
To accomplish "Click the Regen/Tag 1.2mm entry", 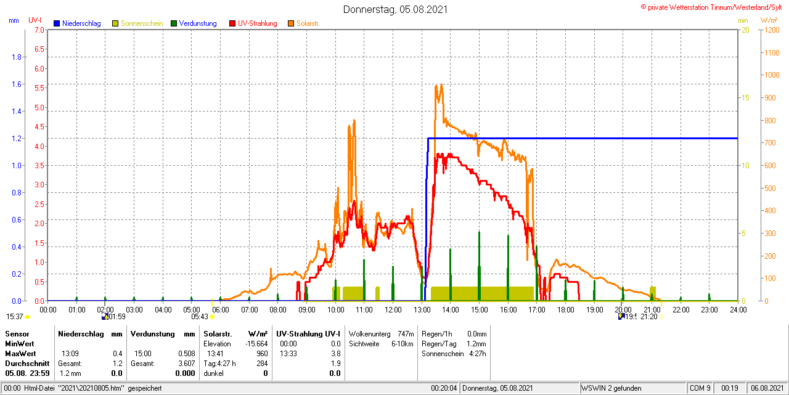I will (x=454, y=343).
